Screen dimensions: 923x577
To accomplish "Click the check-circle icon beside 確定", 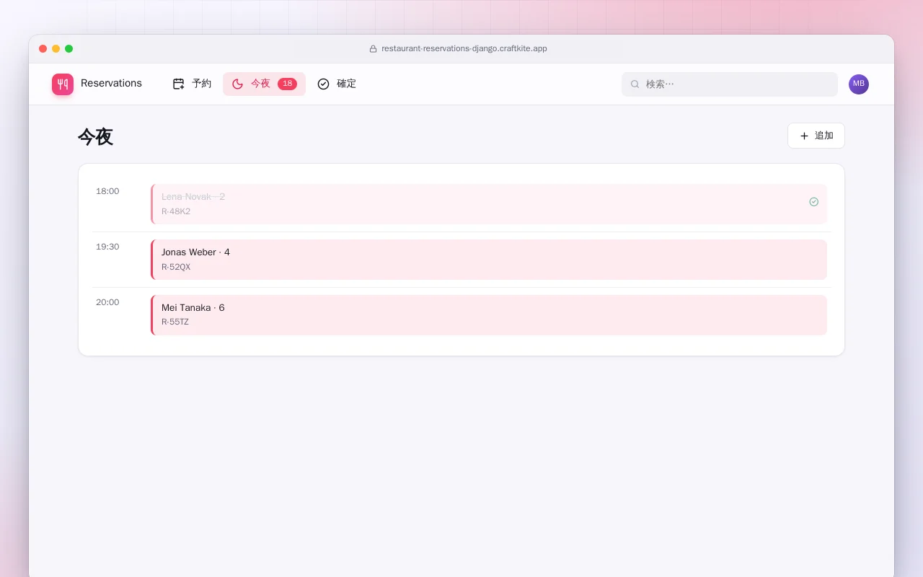I will pos(323,84).
